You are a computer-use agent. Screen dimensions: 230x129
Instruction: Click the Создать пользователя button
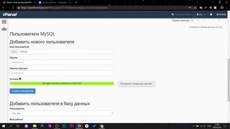pyautogui.click(x=23, y=91)
